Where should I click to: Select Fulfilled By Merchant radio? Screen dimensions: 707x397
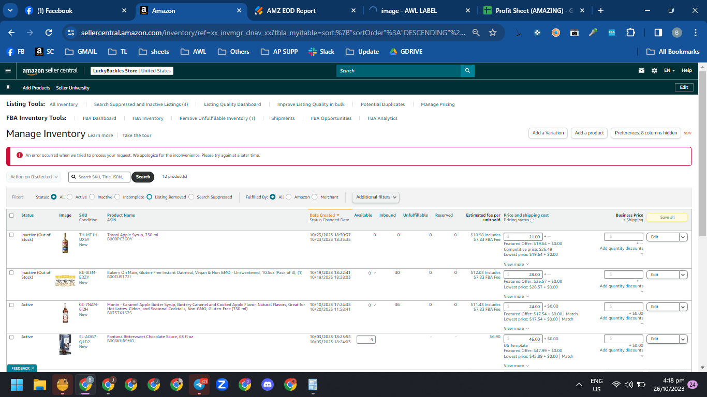coord(315,197)
